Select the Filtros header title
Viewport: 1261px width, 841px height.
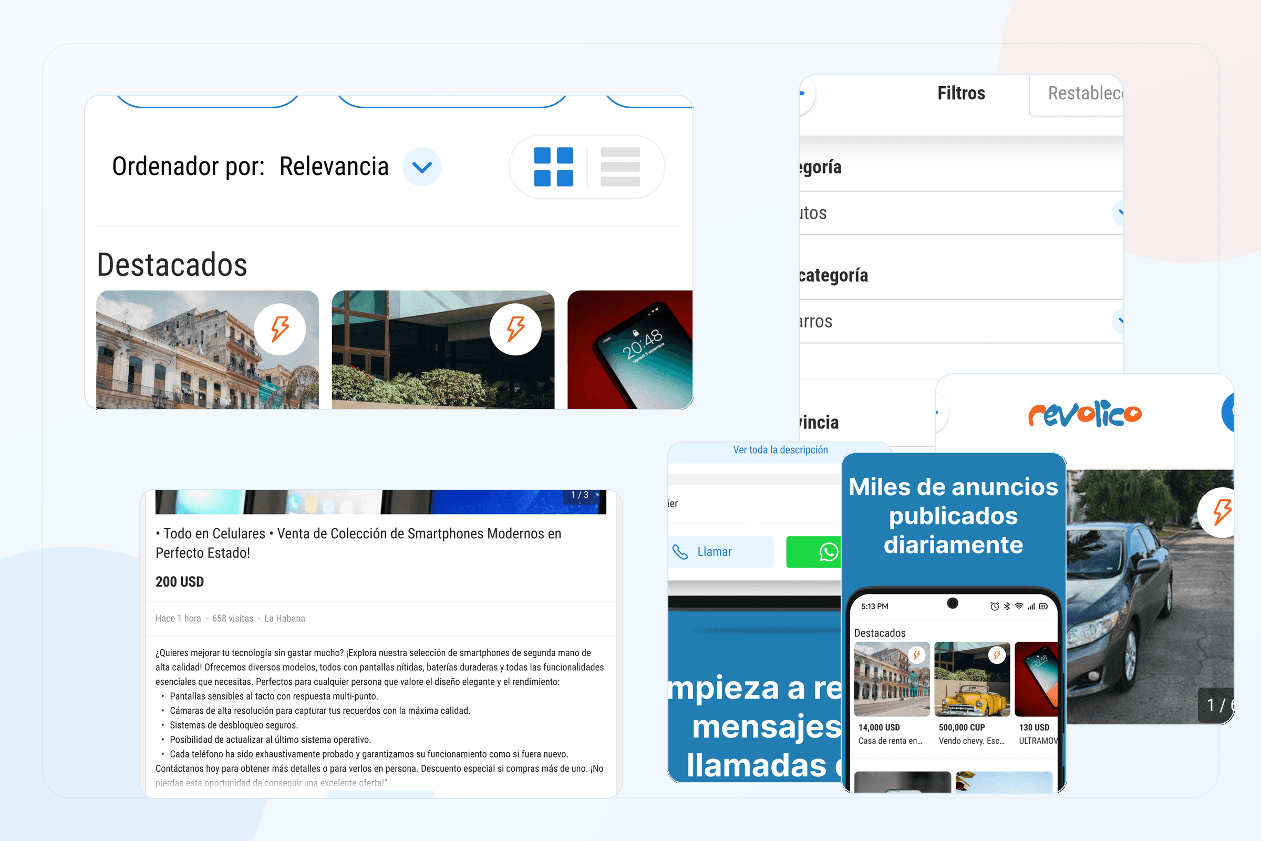(x=962, y=94)
